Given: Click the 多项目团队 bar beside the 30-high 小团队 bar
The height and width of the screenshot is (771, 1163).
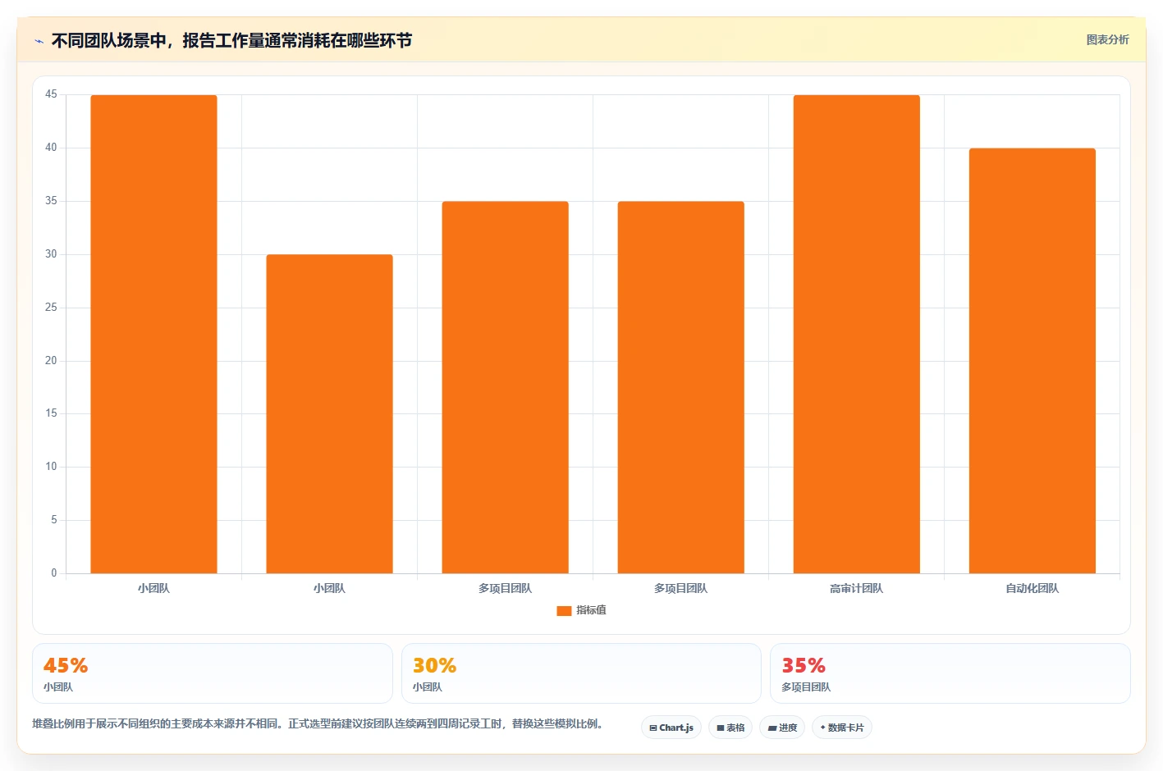Looking at the screenshot, I should pos(505,387).
